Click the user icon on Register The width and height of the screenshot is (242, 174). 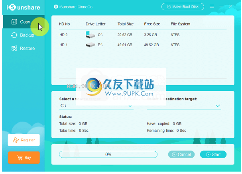tap(16, 140)
